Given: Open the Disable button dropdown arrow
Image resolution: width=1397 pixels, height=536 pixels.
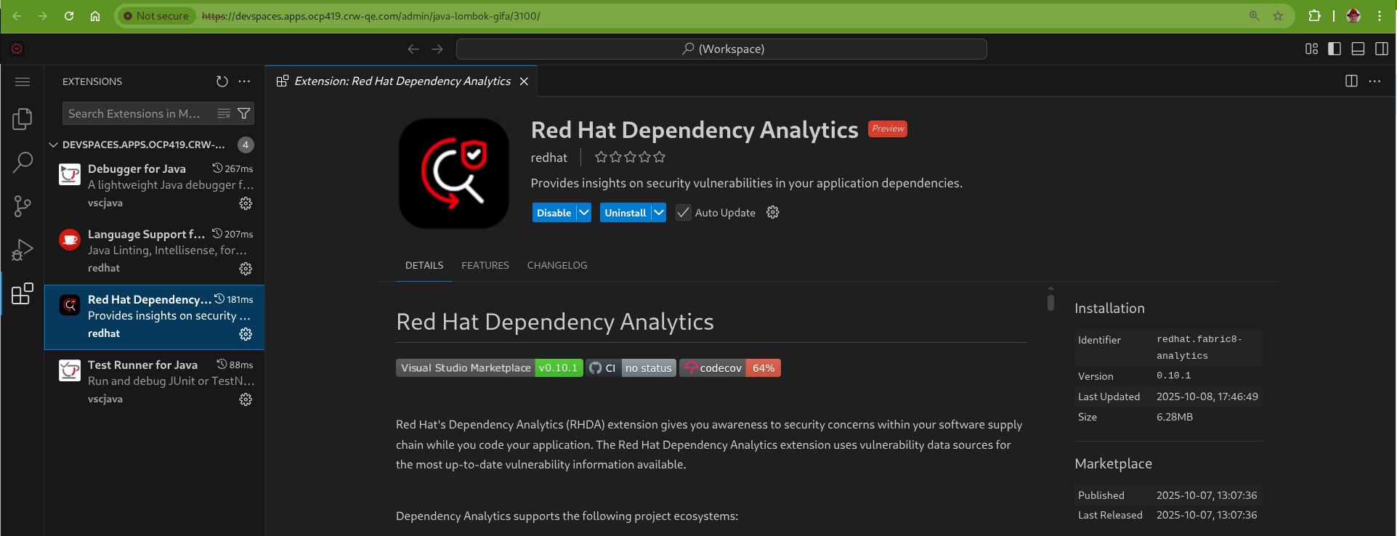Looking at the screenshot, I should [x=584, y=212].
